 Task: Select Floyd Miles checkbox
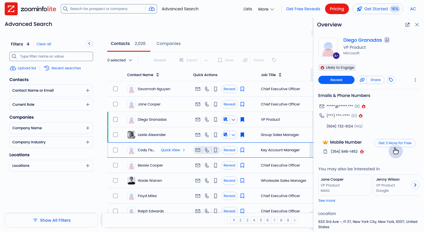point(115,196)
